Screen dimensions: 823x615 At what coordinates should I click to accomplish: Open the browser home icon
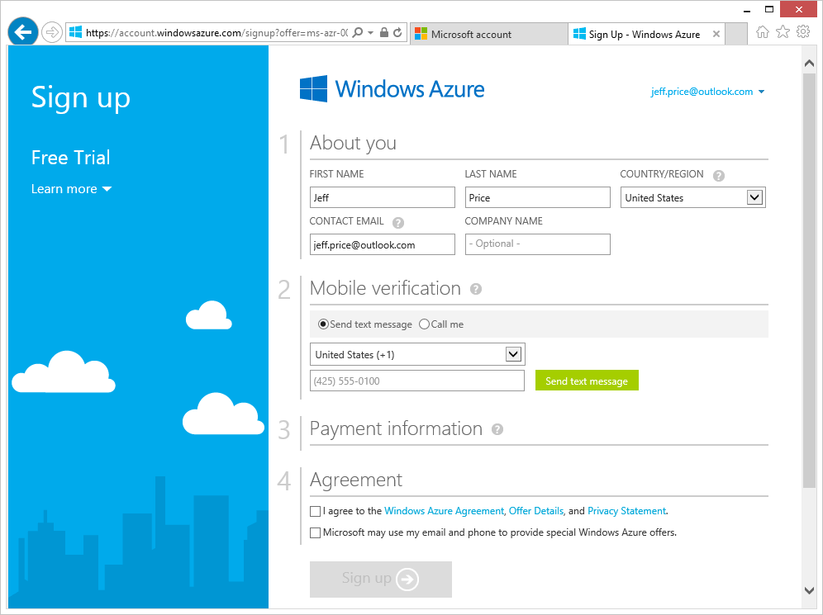(762, 32)
